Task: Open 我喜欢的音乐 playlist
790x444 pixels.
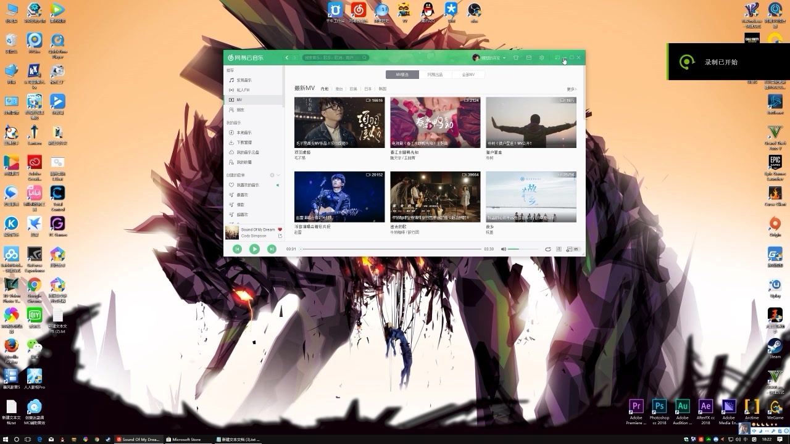Action: tap(253, 185)
